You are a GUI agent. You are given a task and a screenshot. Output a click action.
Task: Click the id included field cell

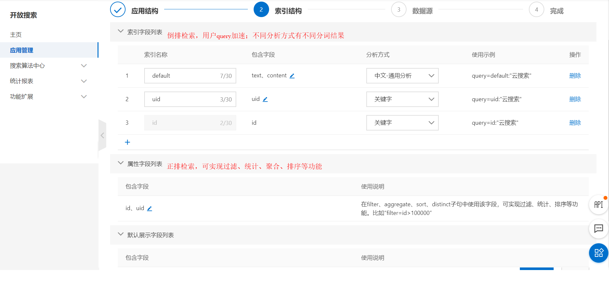pos(254,123)
